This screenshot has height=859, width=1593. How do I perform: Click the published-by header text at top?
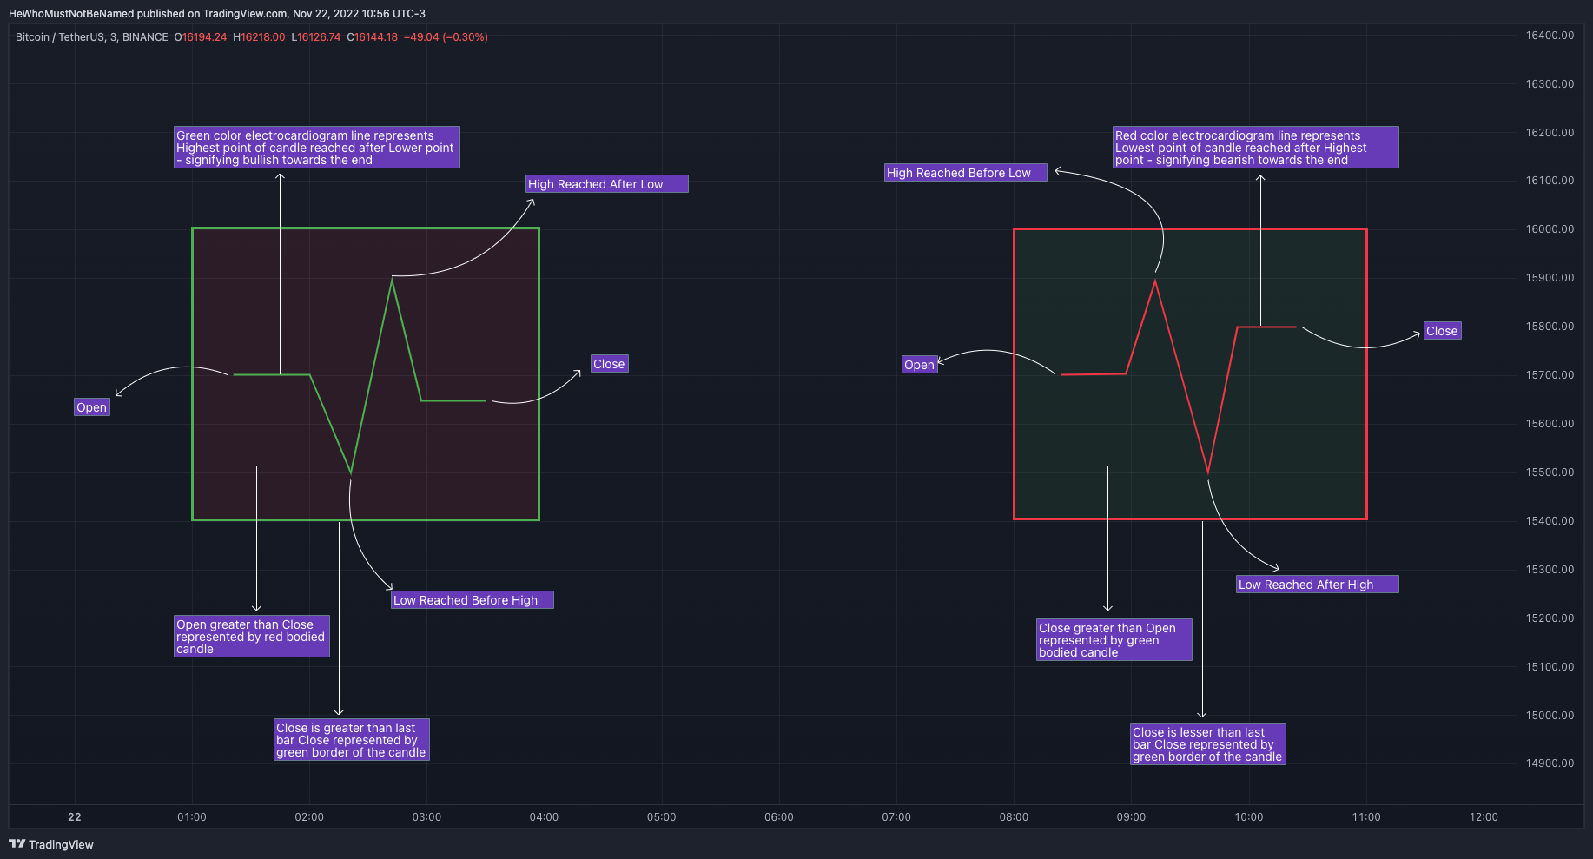point(217,14)
